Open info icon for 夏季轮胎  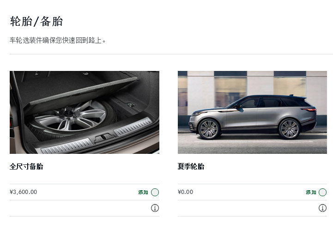coord(322,208)
